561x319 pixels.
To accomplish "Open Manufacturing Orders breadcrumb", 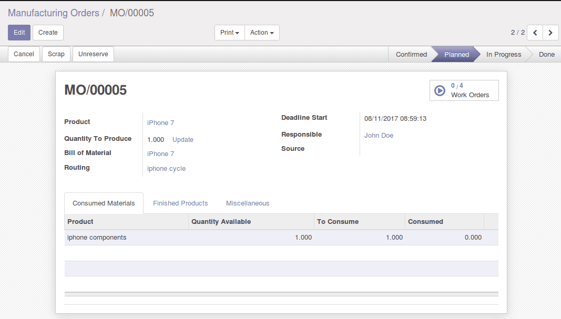I will (54, 13).
